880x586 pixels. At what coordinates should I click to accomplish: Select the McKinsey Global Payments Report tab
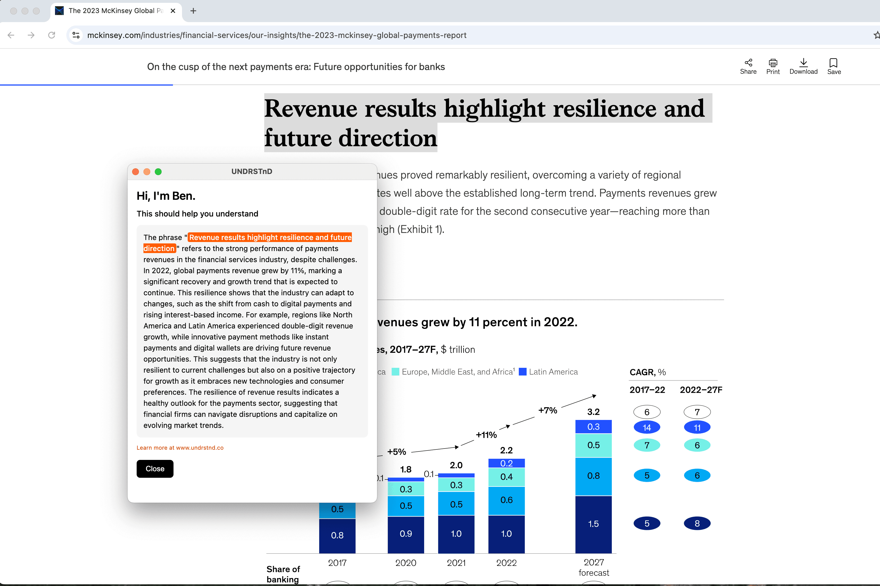click(116, 11)
